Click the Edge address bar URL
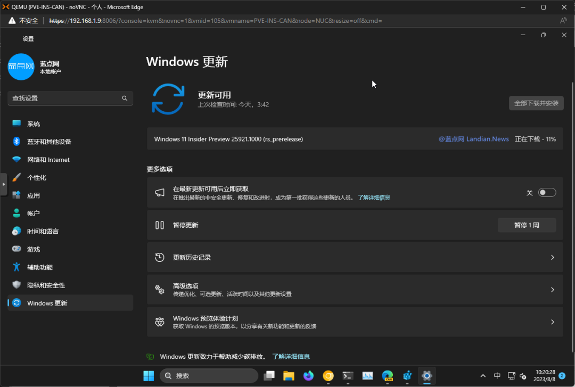The image size is (575, 387). [216, 21]
